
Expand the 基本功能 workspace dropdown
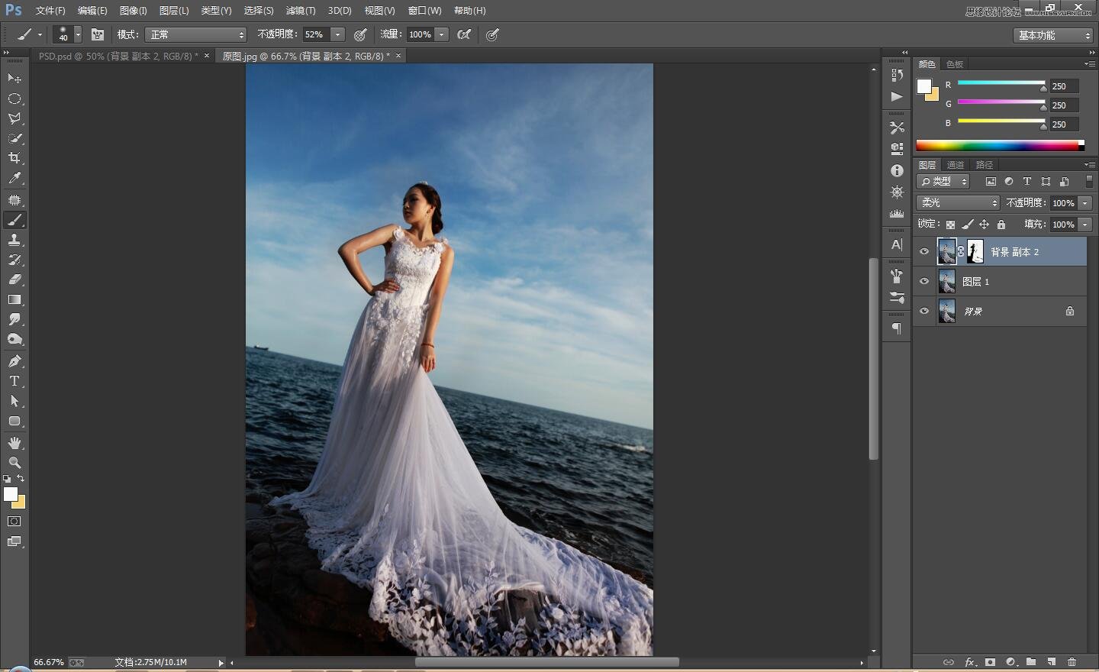(x=1054, y=35)
